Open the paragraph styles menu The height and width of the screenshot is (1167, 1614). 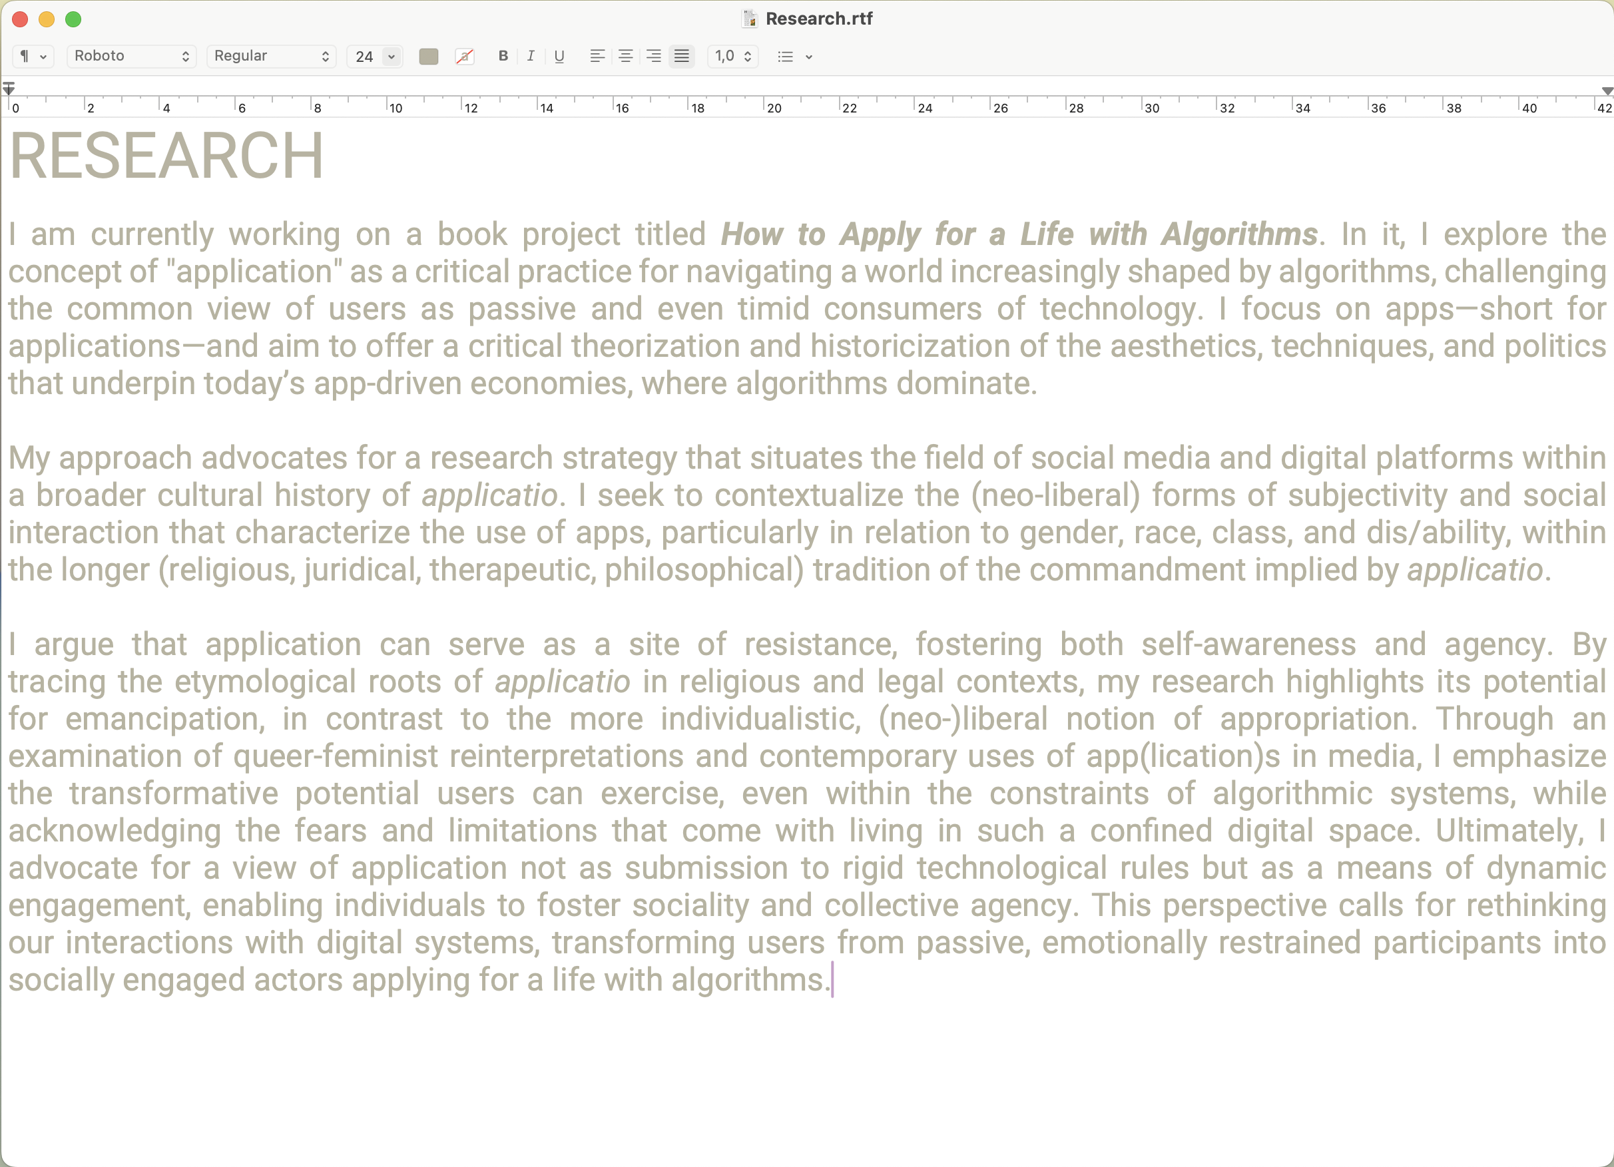[32, 56]
